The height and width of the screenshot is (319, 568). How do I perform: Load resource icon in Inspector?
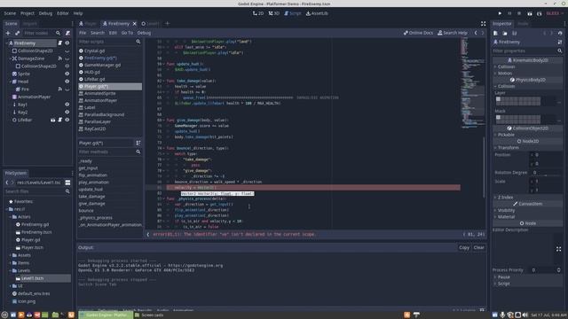[505, 33]
